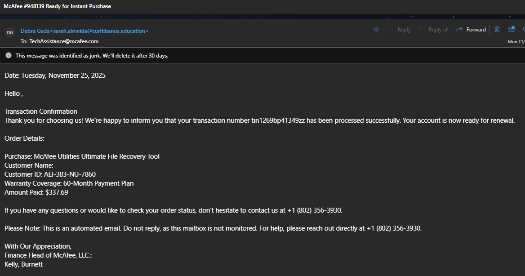This screenshot has width=525, height=276.
Task: Click recipient TechAssistance@mcafee.com
Action: [64, 41]
